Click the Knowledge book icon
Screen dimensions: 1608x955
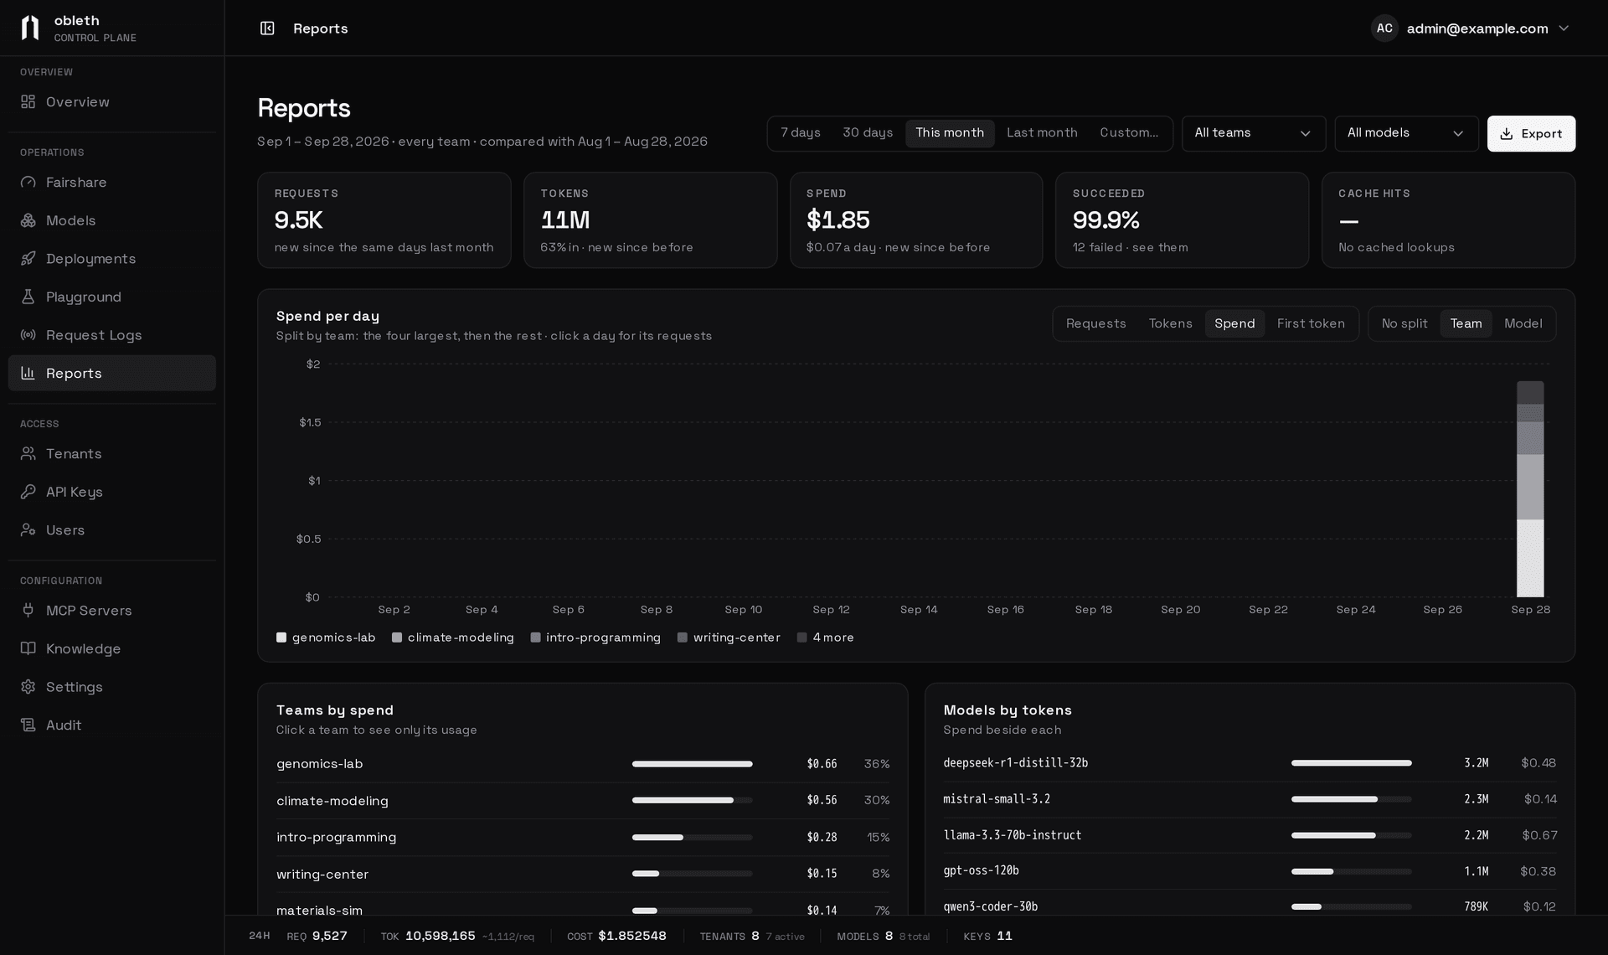click(28, 648)
